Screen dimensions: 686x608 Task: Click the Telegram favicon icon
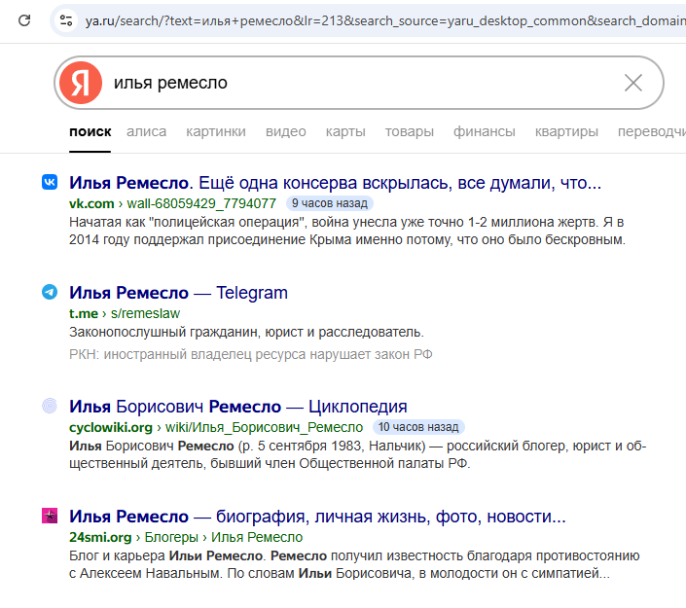[x=50, y=292]
